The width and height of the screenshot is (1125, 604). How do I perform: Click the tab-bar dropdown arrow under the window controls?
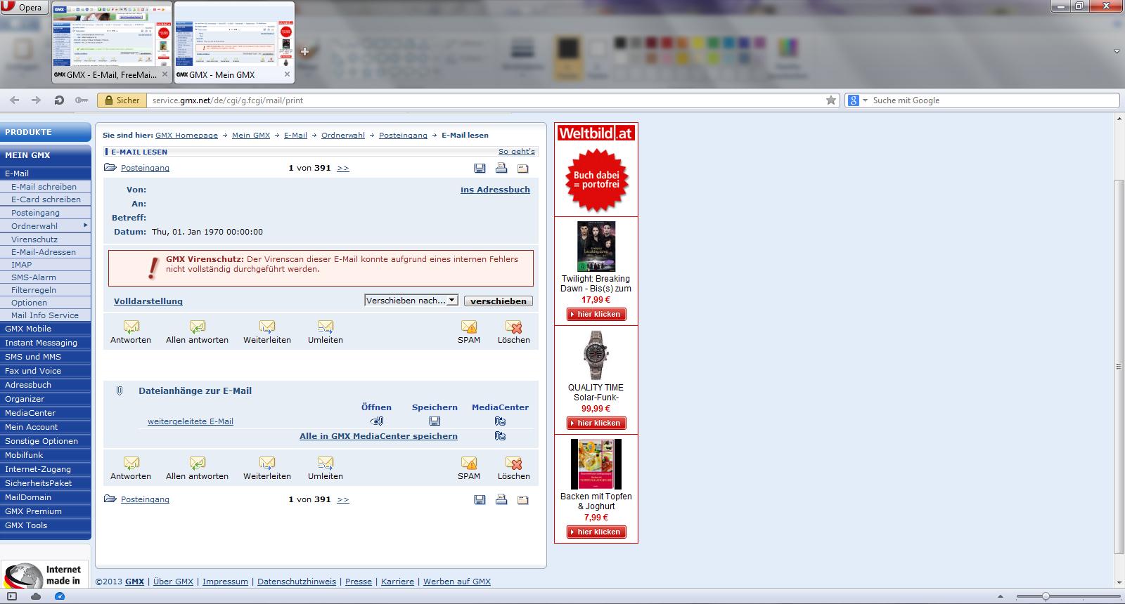coord(1117,51)
